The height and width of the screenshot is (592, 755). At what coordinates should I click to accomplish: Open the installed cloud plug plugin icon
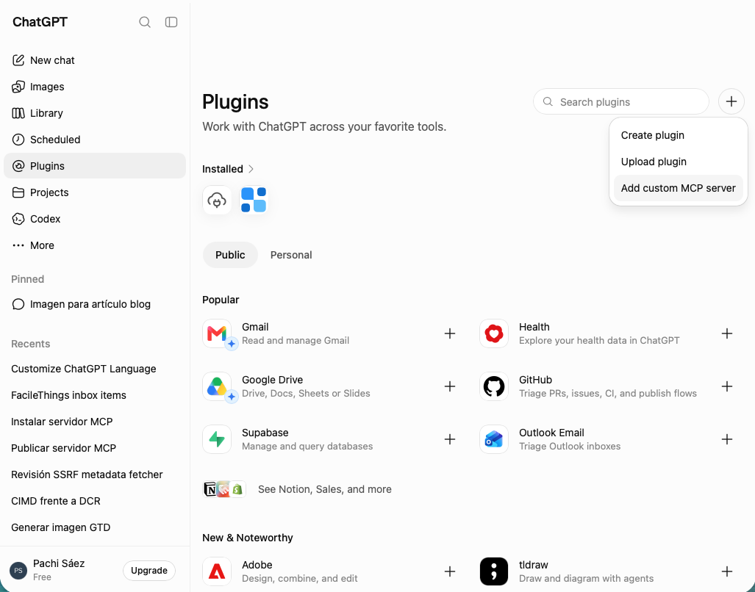[x=217, y=200]
